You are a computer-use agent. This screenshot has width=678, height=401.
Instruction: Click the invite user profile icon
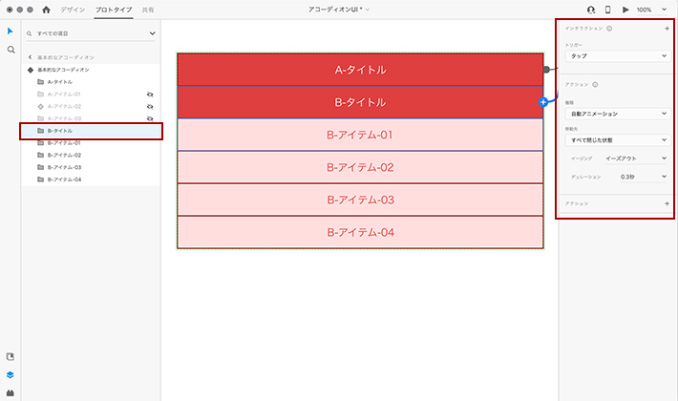(591, 10)
